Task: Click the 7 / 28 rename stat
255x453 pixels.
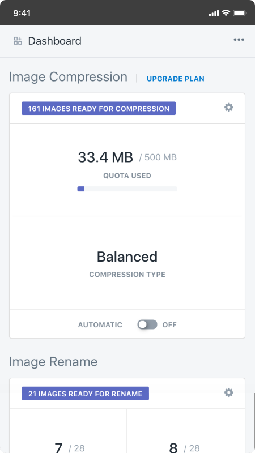Action: click(x=69, y=448)
